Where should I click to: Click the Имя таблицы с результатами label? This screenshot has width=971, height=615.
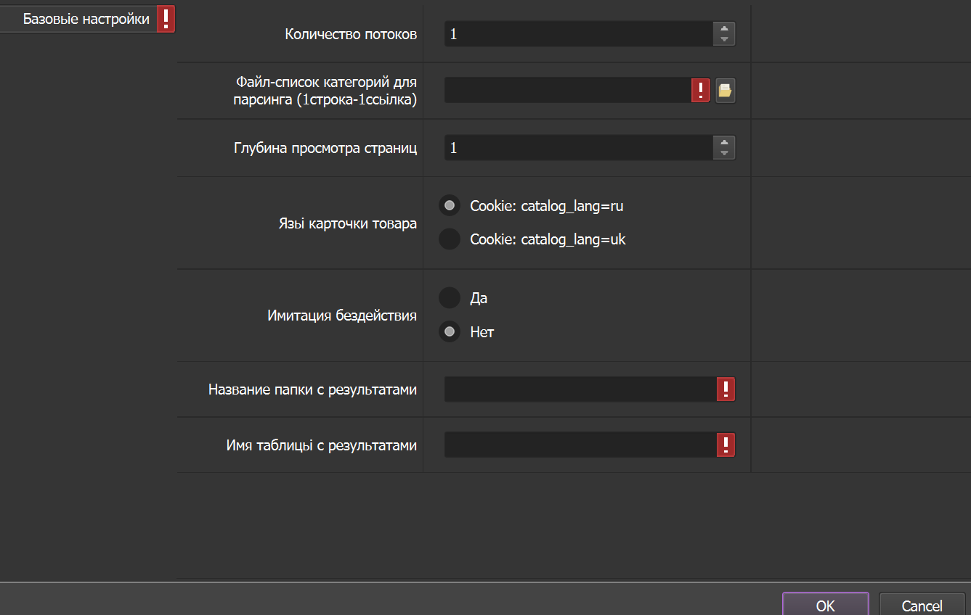(322, 445)
